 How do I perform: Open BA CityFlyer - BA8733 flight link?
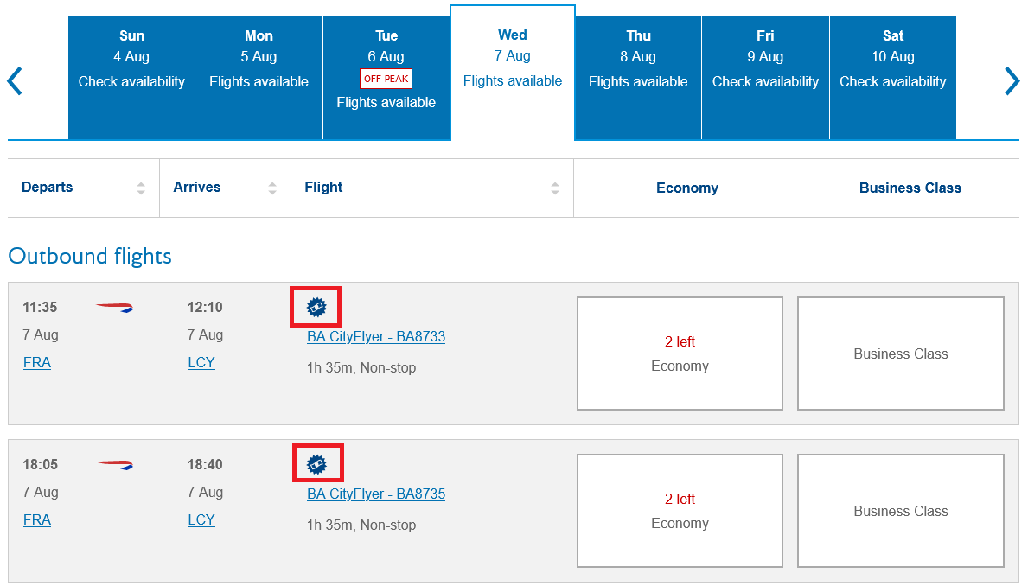(376, 337)
